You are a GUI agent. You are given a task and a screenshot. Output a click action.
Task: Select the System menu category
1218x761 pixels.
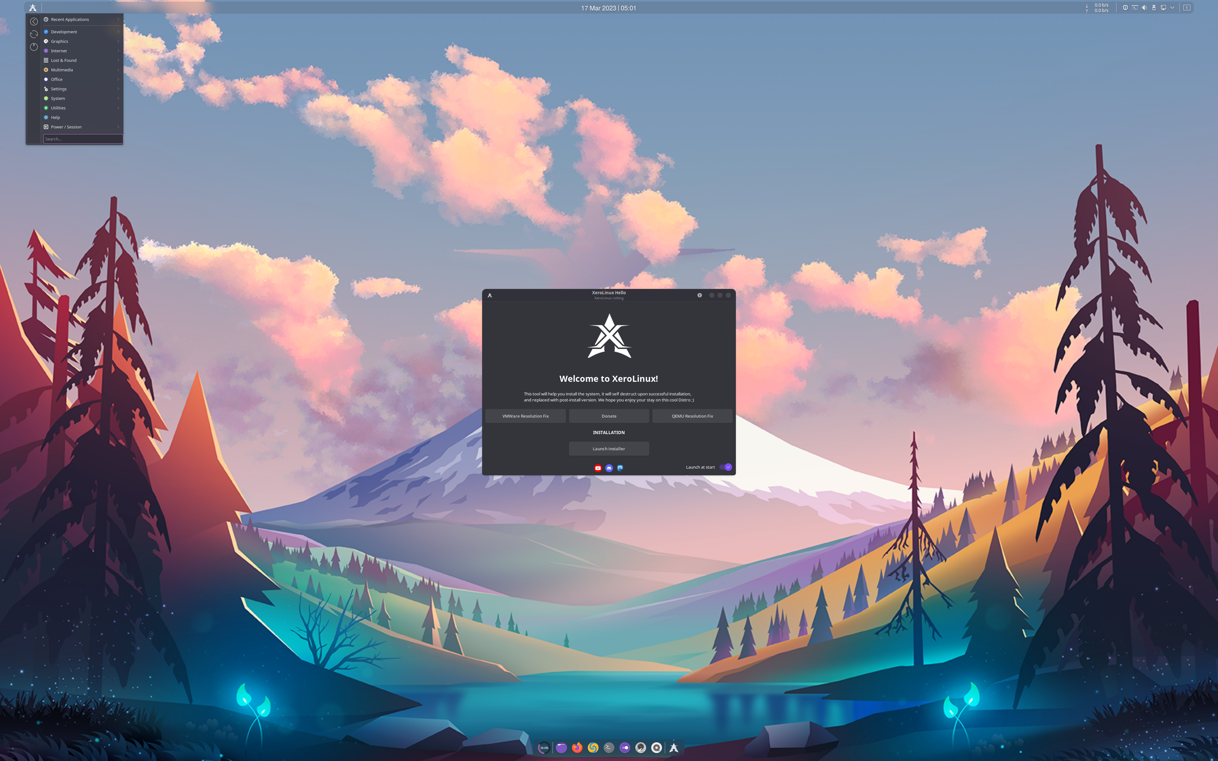[82, 99]
